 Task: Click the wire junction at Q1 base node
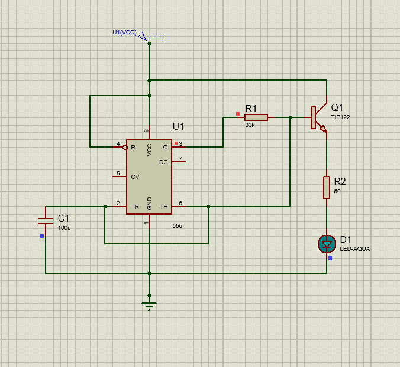pyautogui.click(x=290, y=117)
